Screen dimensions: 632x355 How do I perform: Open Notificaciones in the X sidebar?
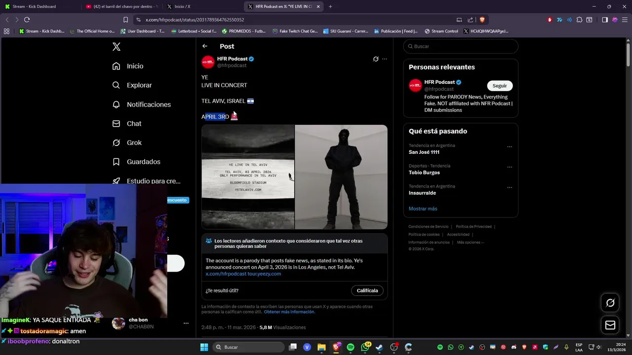tap(141, 105)
